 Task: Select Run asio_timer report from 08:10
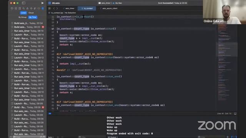(x=27, y=88)
